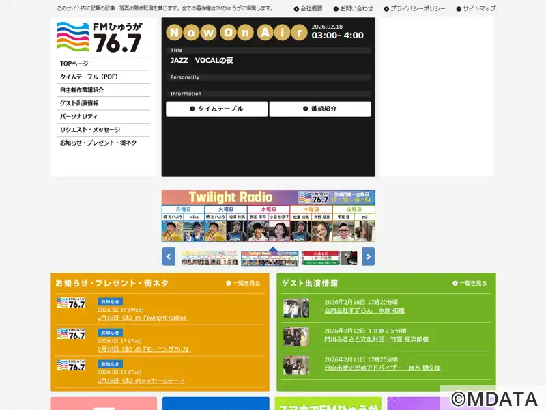Open the 会社概要 link
This screenshot has height=410, width=546.
308,8
